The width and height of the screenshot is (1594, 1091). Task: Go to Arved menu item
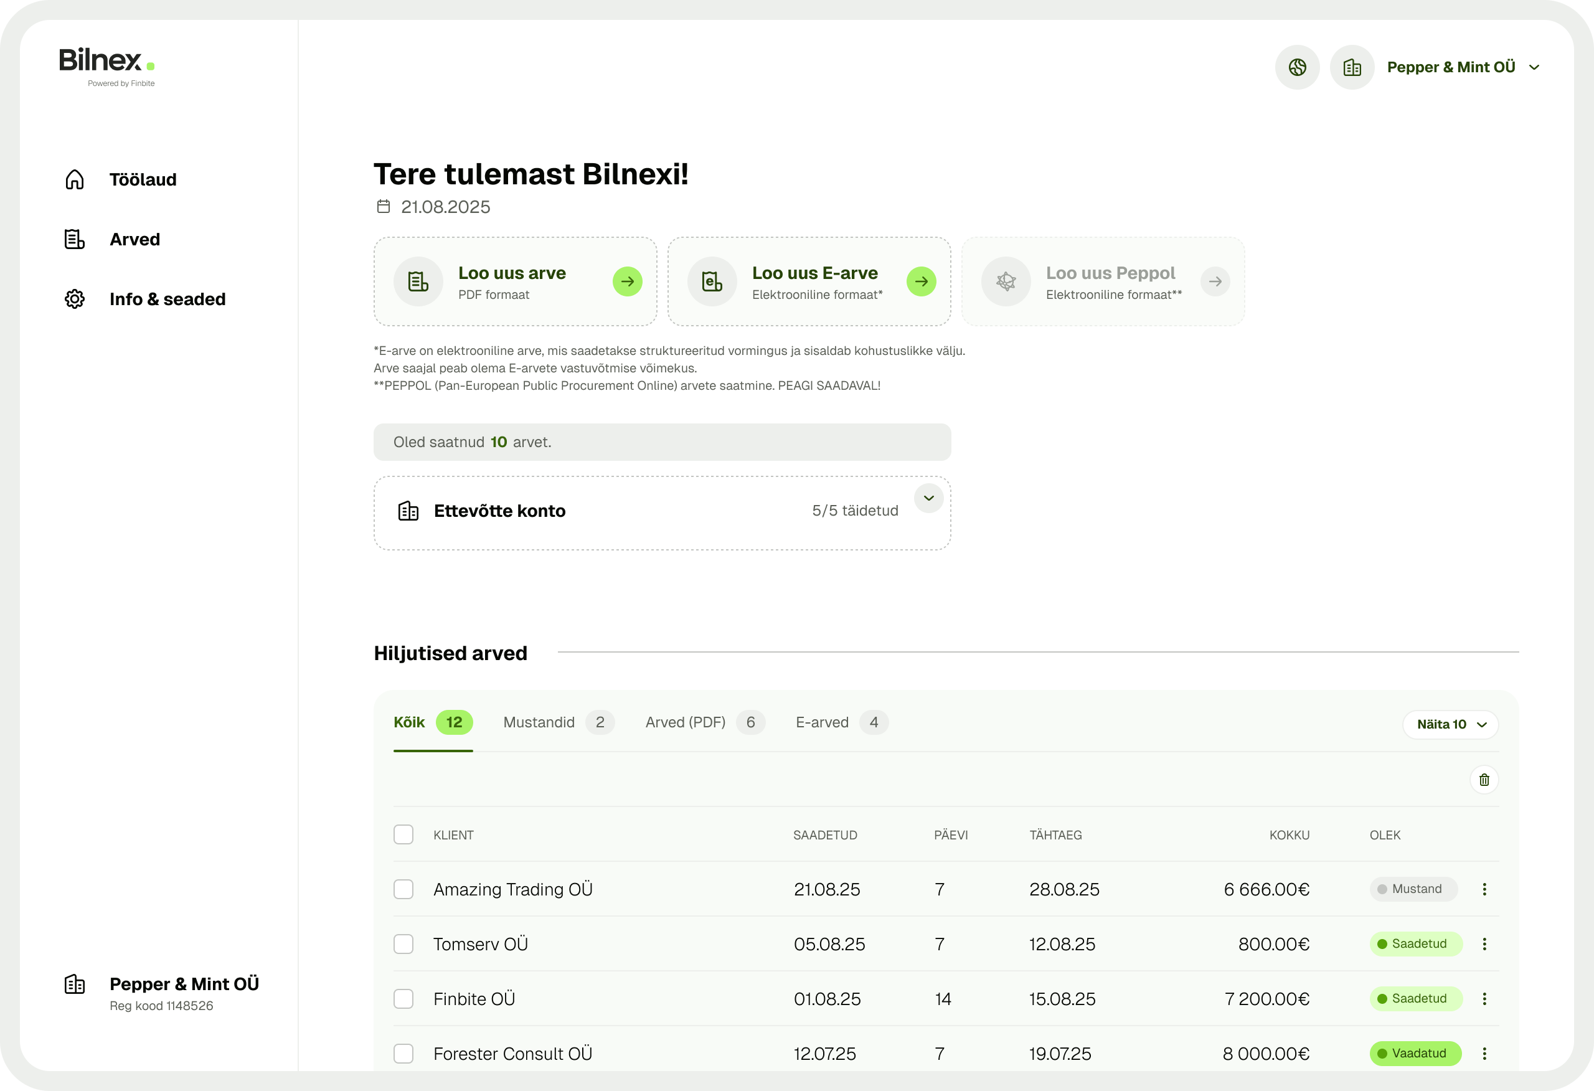click(134, 240)
